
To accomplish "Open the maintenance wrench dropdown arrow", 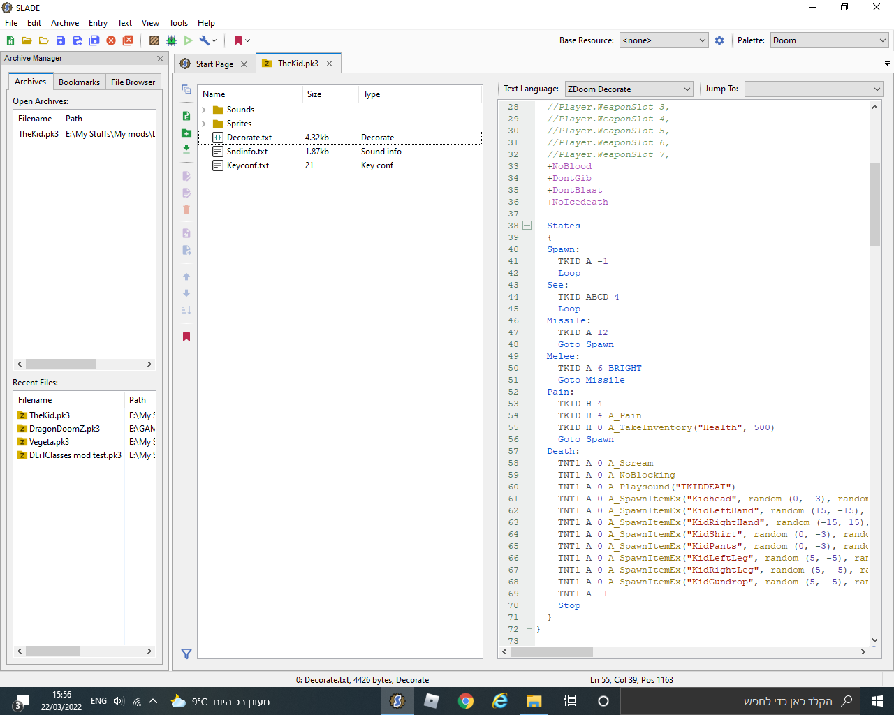I will (214, 40).
